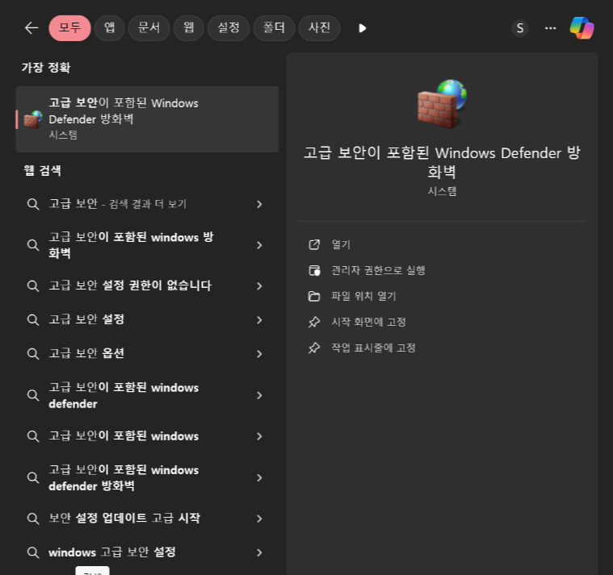The image size is (613, 575).
Task: Open suggestion 고급 보안이 포함된 windows
Action: [x=147, y=436]
